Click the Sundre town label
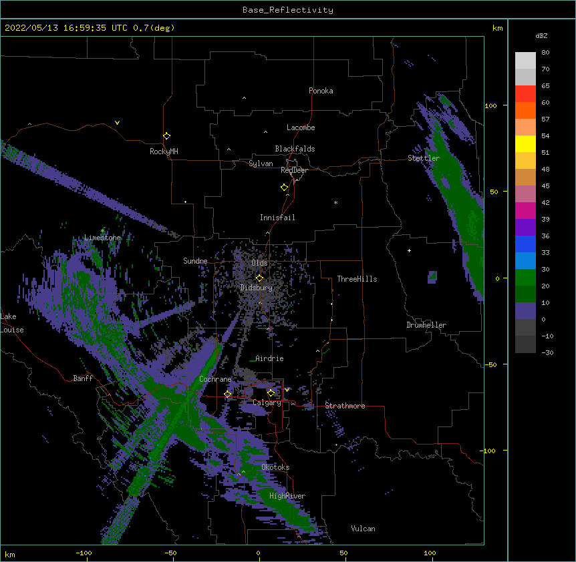Viewport: 576px width, 562px height. pyautogui.click(x=195, y=261)
